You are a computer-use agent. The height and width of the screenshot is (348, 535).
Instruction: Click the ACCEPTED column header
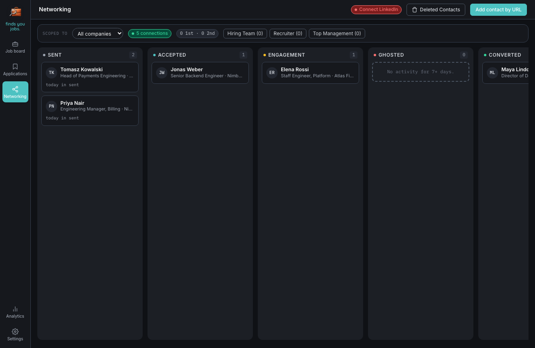coord(172,55)
